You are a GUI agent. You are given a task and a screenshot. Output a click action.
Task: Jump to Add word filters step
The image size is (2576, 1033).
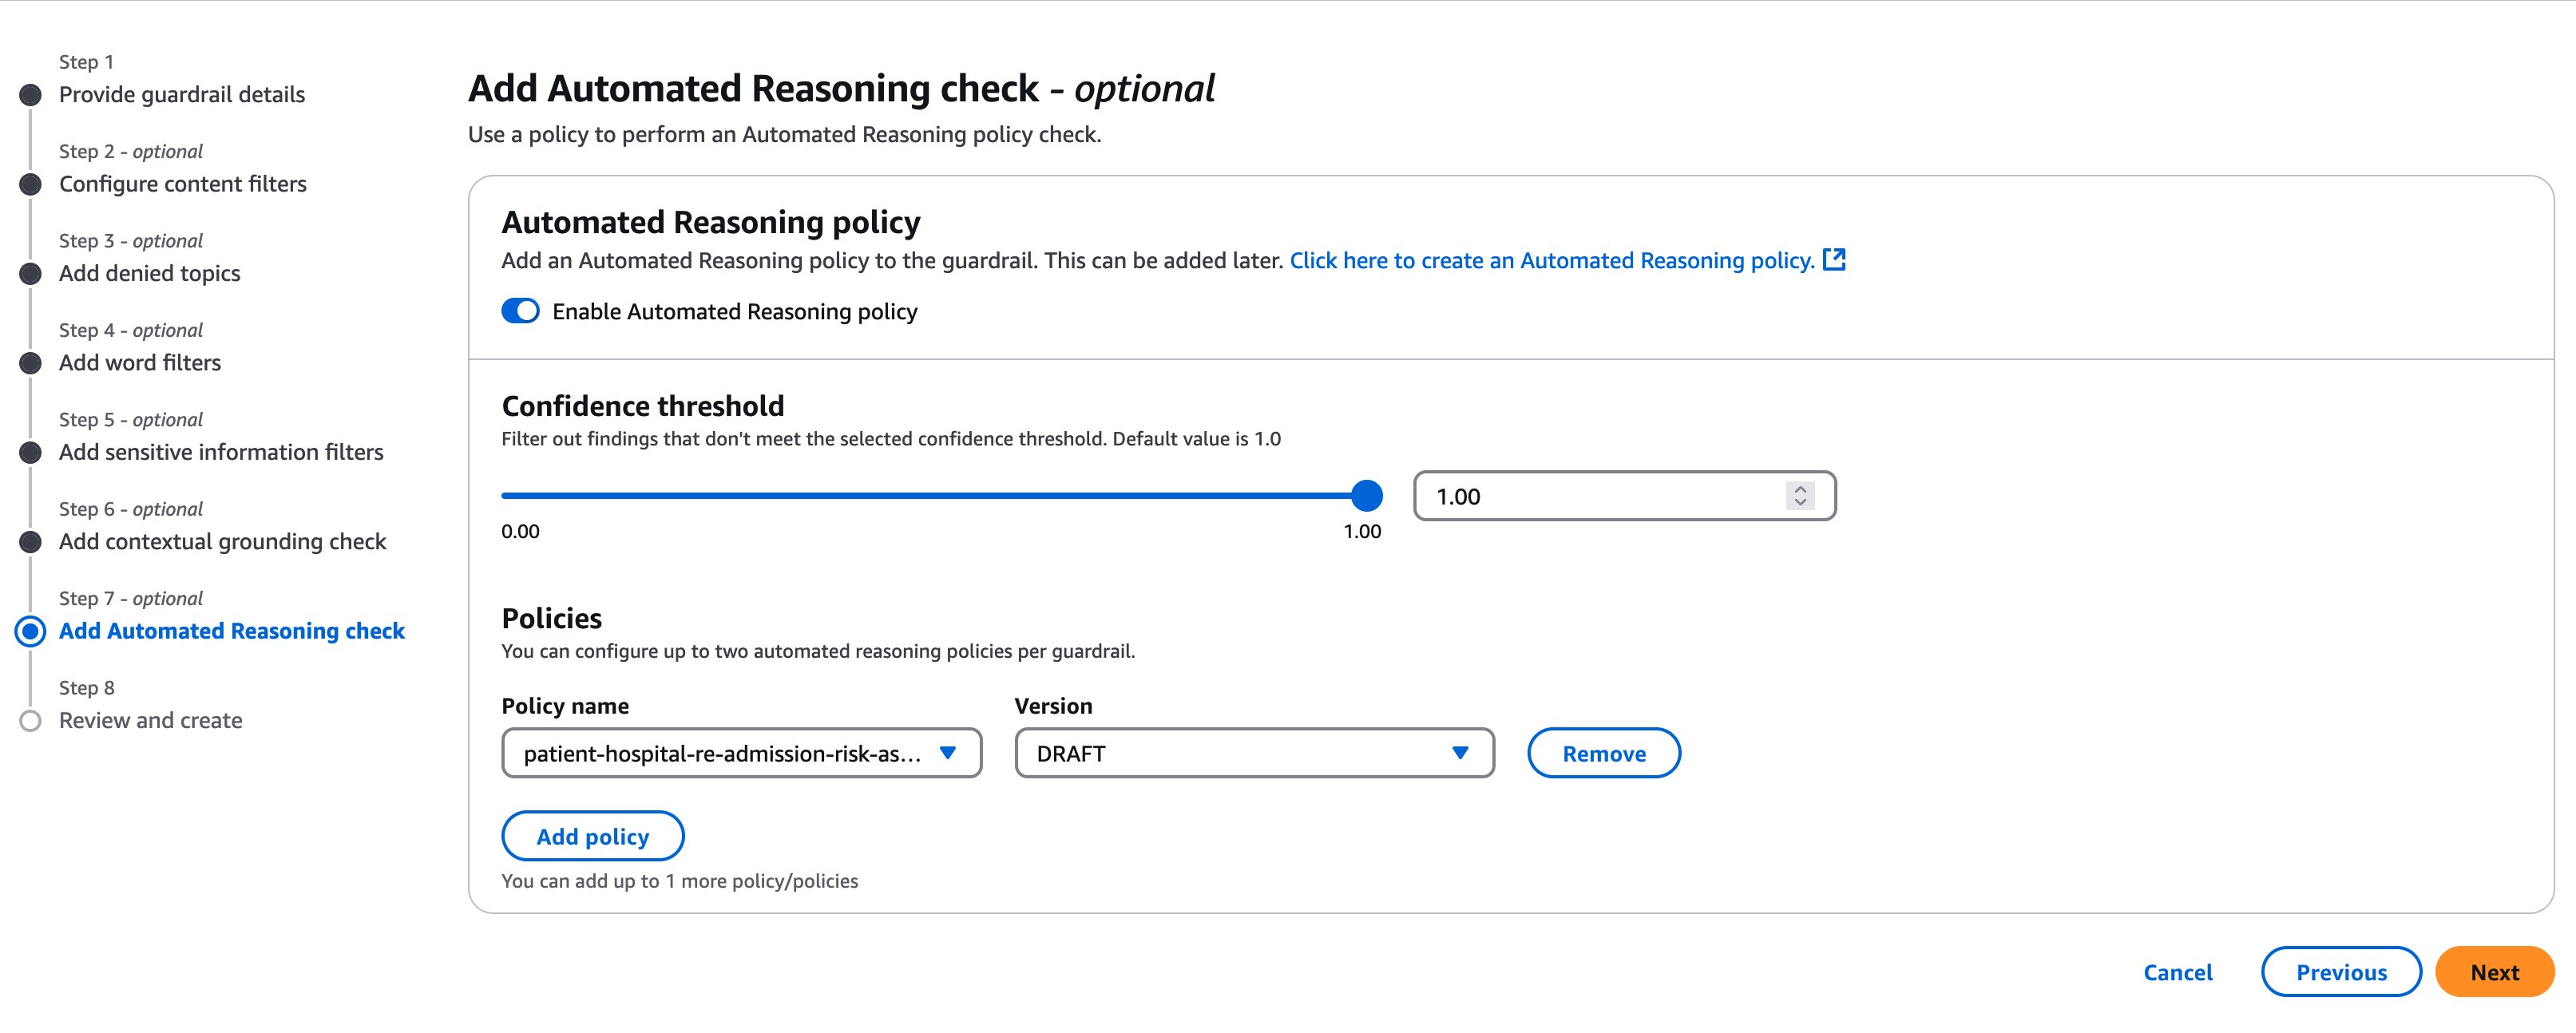click(x=140, y=363)
